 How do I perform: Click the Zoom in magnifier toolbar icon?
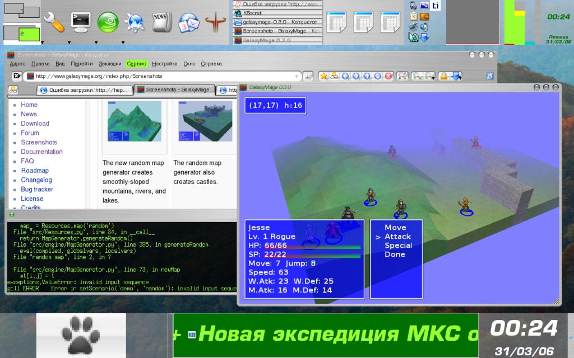point(417,76)
